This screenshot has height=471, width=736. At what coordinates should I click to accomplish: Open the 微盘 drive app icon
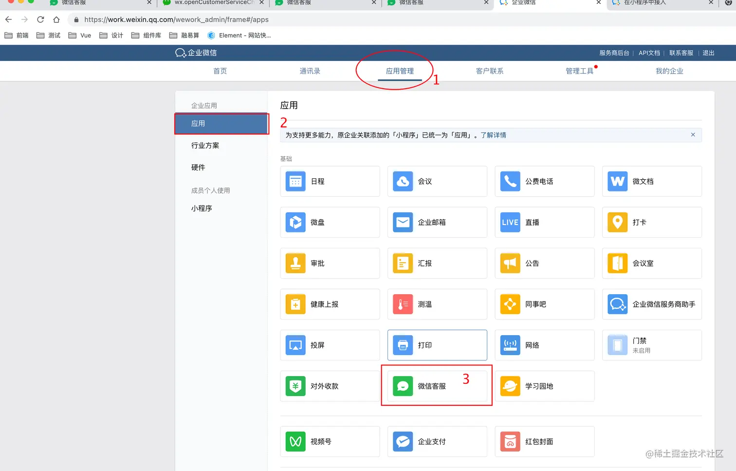click(x=295, y=222)
